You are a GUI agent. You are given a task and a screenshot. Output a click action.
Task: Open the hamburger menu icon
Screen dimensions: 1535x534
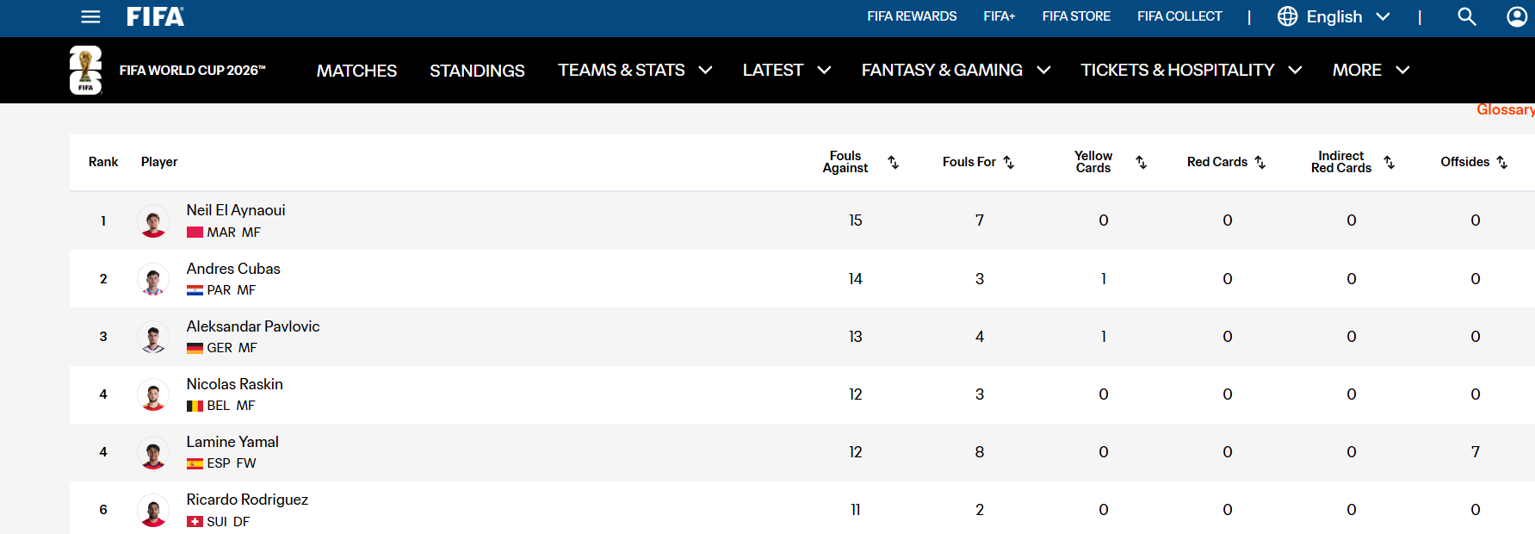pyautogui.click(x=90, y=16)
